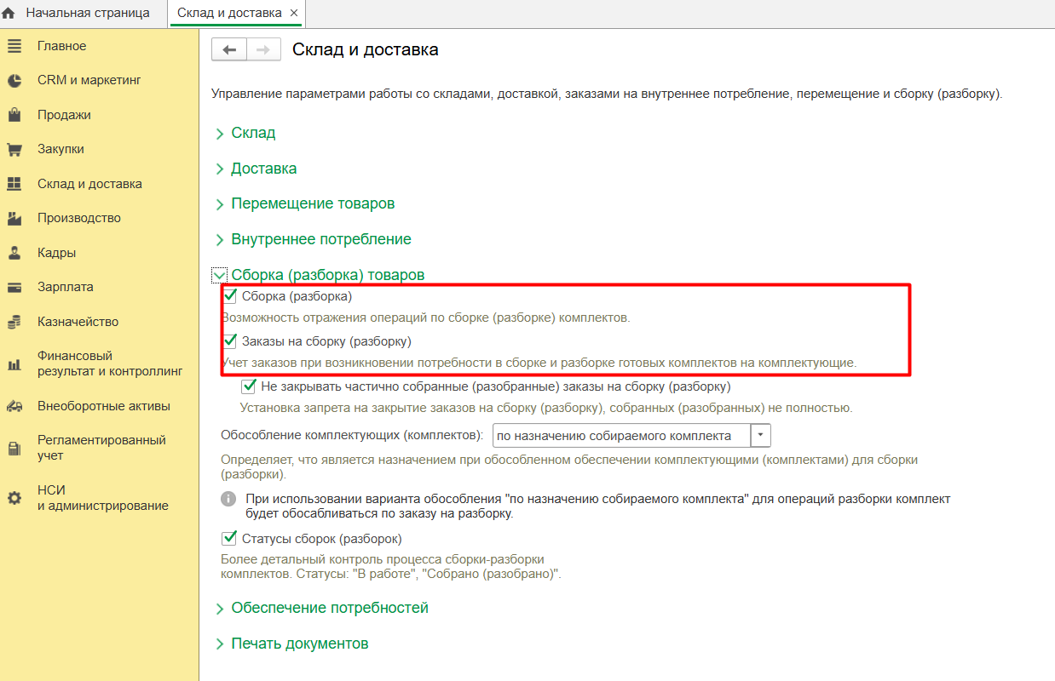This screenshot has width=1055, height=681.
Task: Open the Производство factory icon
Action: [14, 219]
